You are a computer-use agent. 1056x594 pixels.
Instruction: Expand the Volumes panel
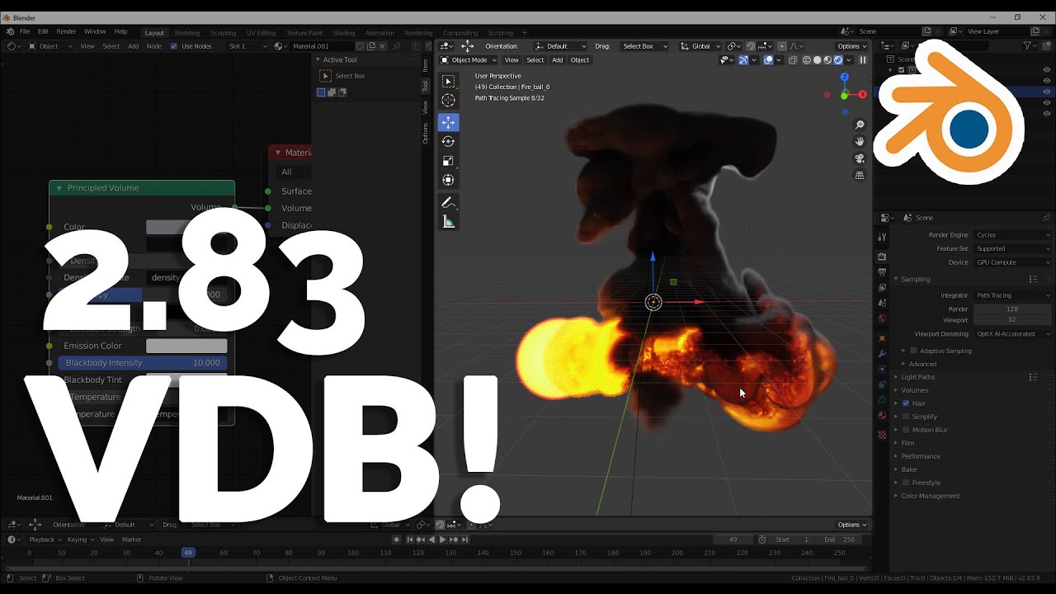[914, 390]
